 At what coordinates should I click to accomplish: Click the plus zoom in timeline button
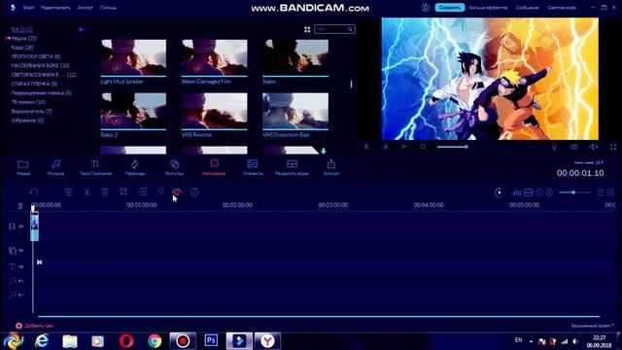point(549,192)
